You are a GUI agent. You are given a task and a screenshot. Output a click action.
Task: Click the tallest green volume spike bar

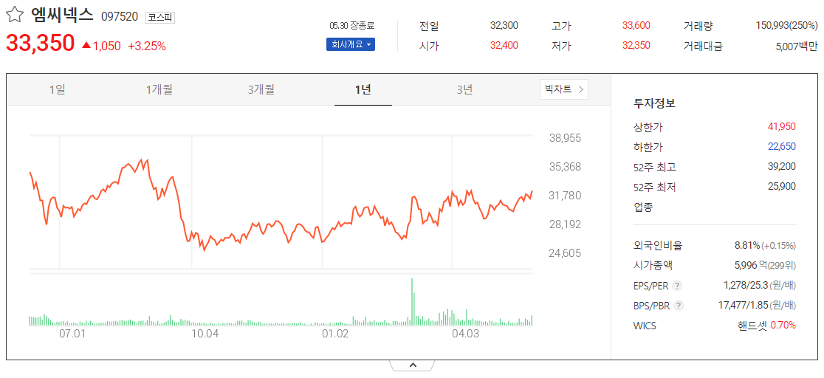point(412,302)
